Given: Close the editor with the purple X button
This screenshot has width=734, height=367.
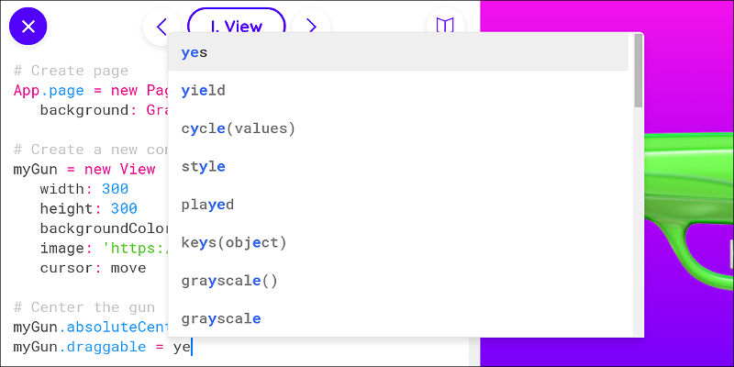Looking at the screenshot, I should click(28, 27).
